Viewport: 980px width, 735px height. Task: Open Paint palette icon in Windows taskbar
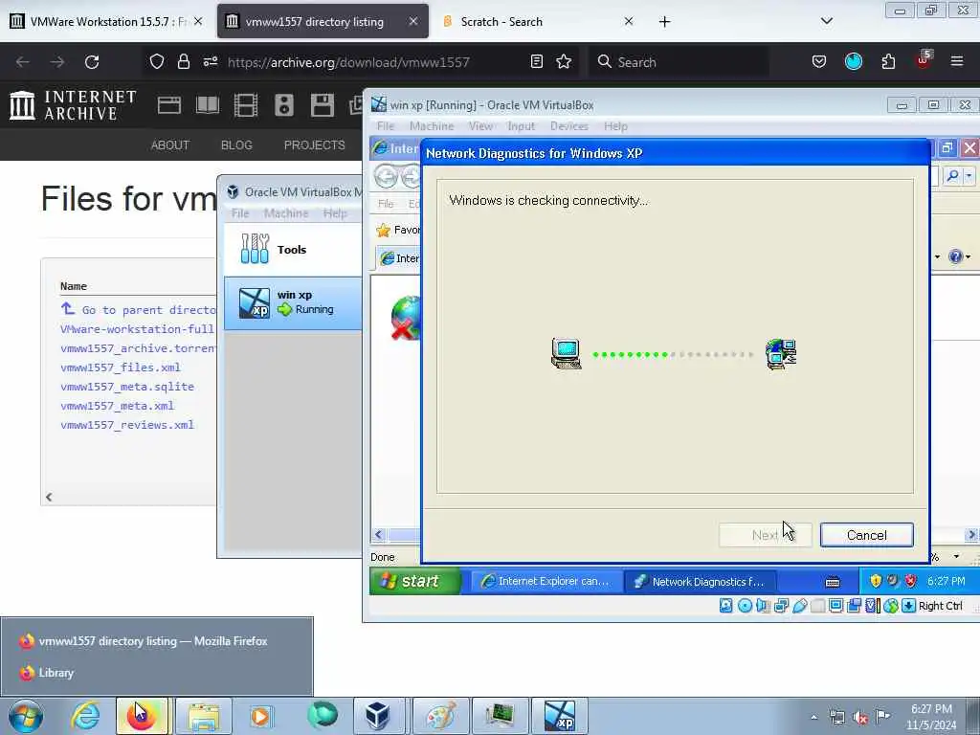pyautogui.click(x=440, y=716)
